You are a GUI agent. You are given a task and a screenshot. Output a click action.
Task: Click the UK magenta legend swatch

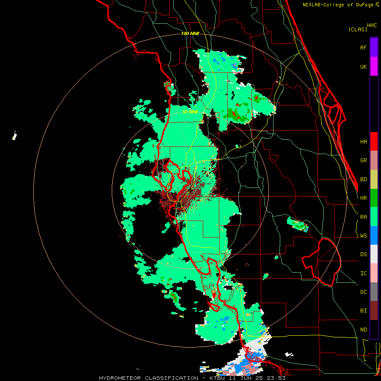374,66
